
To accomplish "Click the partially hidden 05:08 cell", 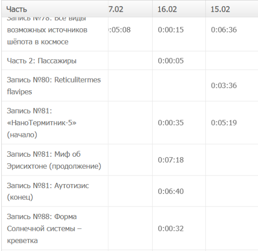I will click(120, 30).
